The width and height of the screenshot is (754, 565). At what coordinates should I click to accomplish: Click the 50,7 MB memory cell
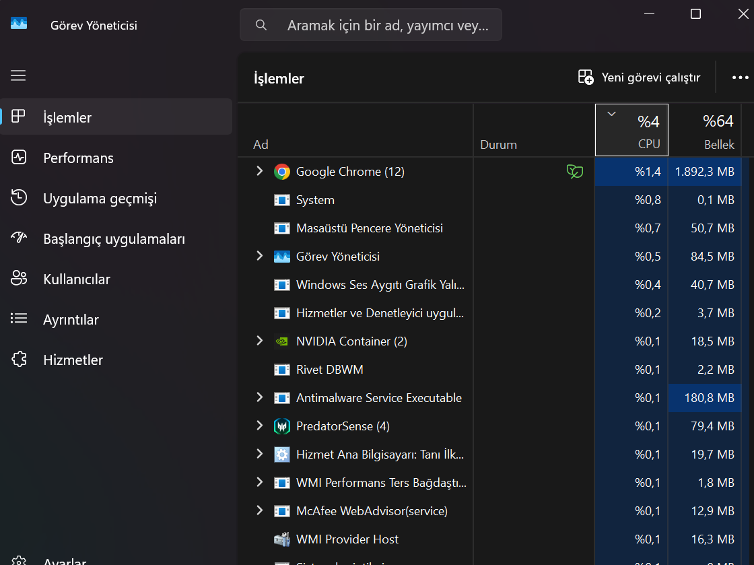(704, 228)
